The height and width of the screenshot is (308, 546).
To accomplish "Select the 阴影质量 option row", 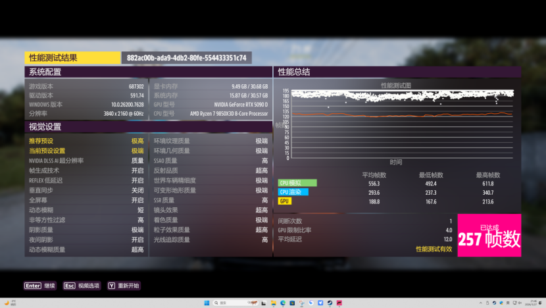I will pyautogui.click(x=86, y=230).
